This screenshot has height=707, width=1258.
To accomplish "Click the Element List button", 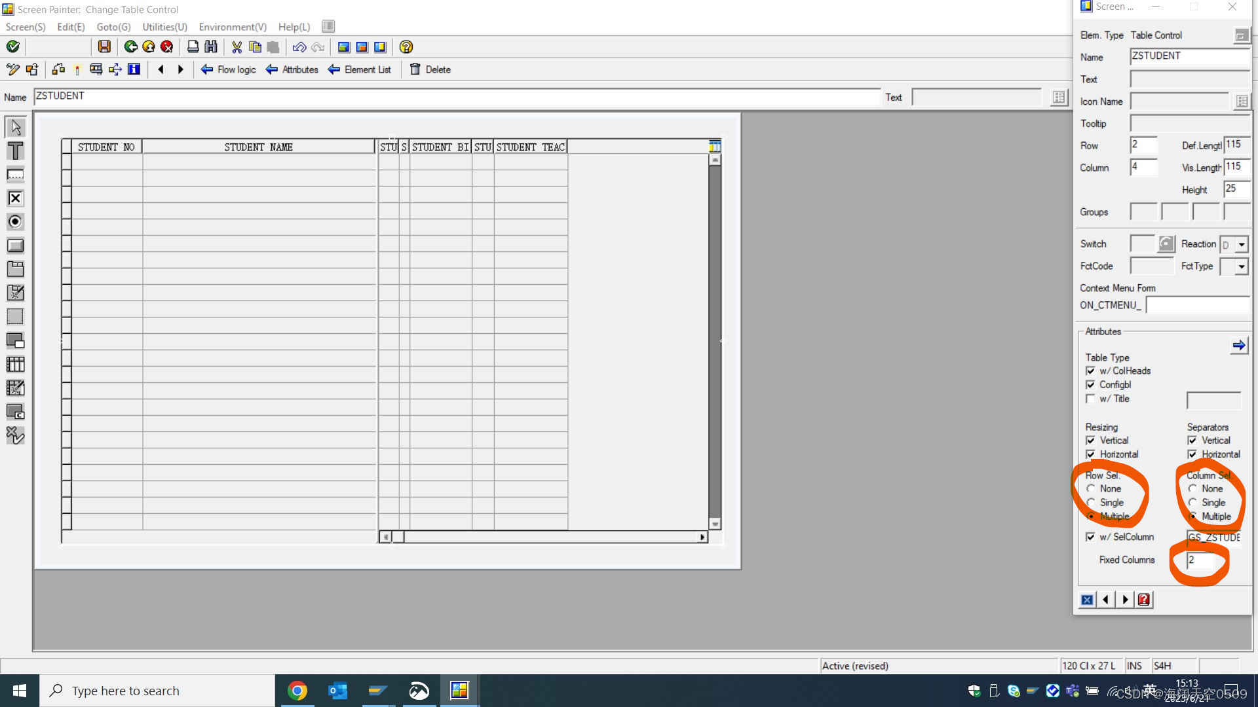I will 360,69.
